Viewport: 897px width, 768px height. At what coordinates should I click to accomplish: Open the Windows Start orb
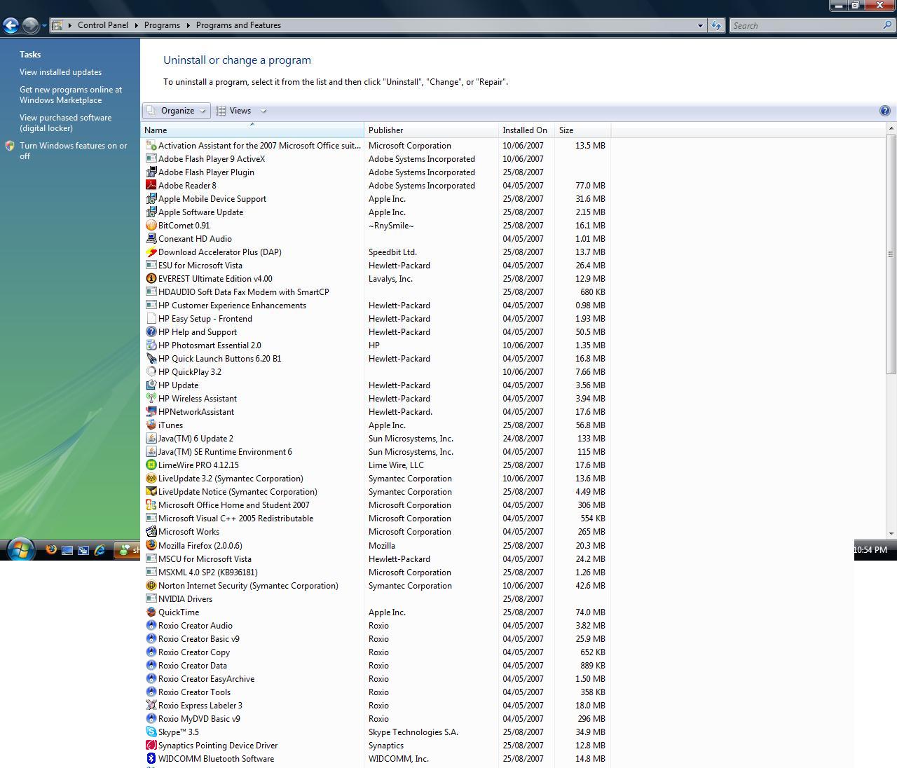[x=20, y=549]
